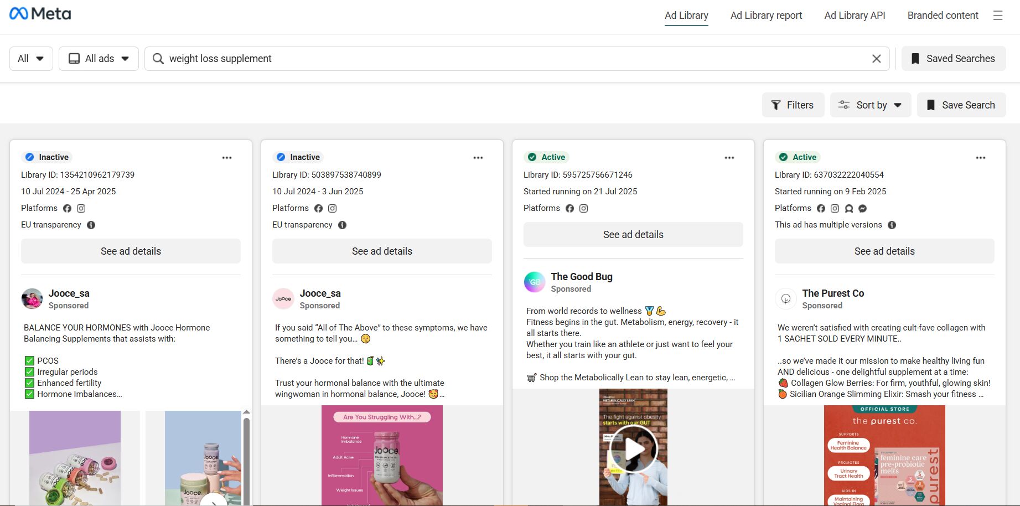
Task: Click the Meta logo
Action: click(x=40, y=14)
